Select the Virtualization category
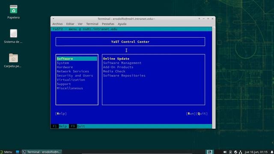Image resolution: width=274 pixels, height=154 pixels. pos(71,80)
